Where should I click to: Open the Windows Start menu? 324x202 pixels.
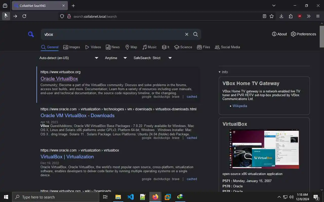(x=6, y=197)
